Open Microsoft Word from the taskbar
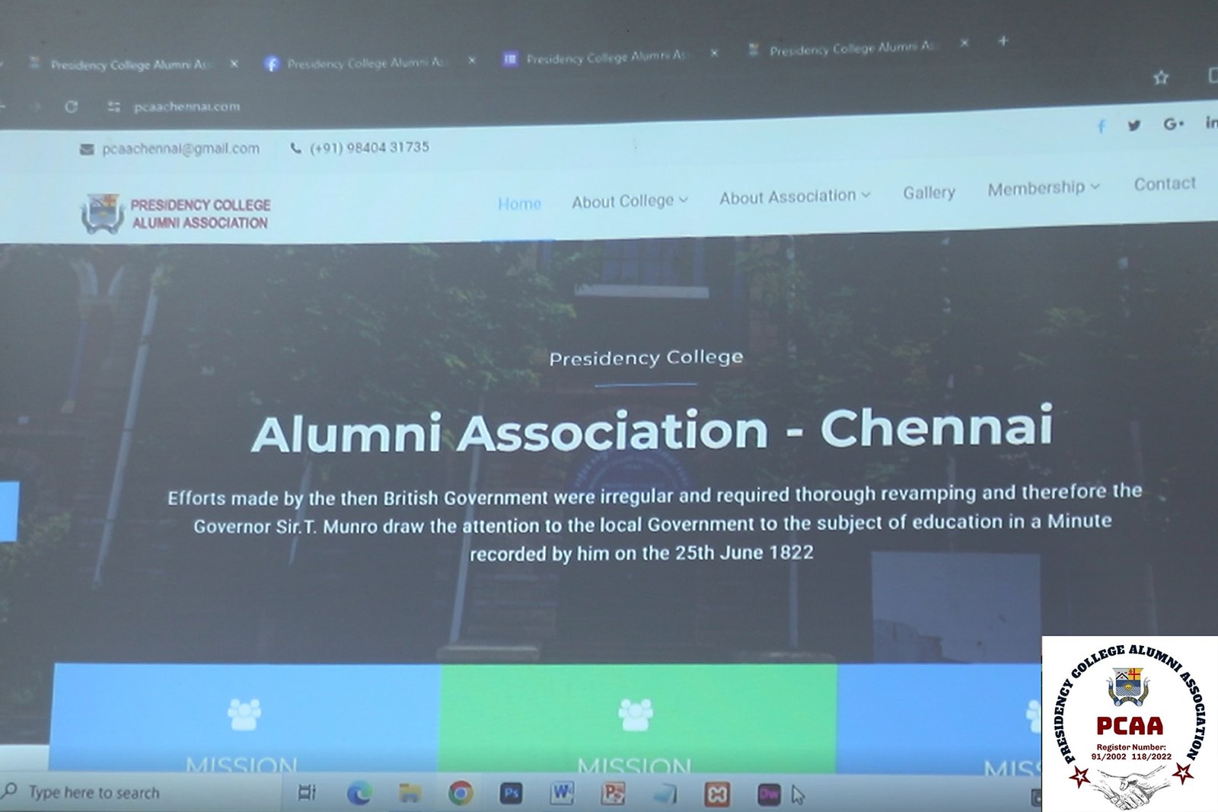The height and width of the screenshot is (812, 1218). [x=562, y=794]
